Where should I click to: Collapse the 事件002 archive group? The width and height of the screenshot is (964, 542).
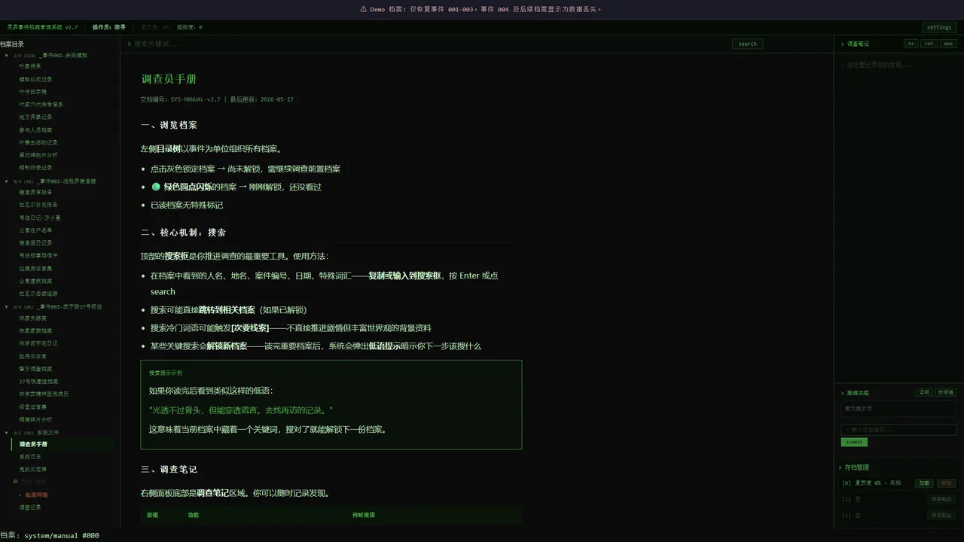coord(8,181)
